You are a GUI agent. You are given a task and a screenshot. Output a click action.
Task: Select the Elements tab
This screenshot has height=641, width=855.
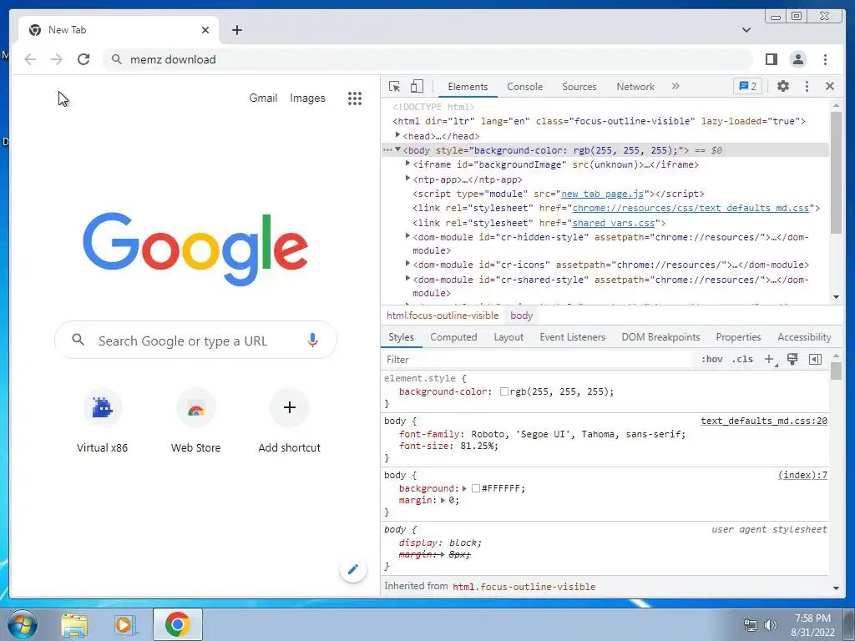(x=468, y=87)
